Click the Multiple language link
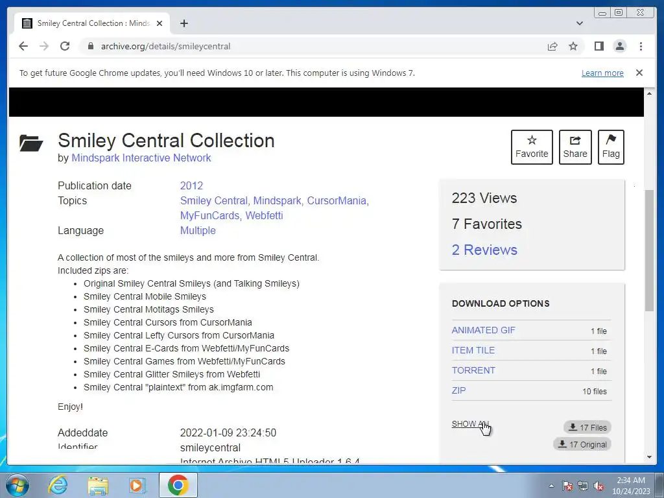664x498 pixels. click(198, 230)
